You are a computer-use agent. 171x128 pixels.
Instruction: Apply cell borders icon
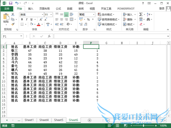pos(22,24)
